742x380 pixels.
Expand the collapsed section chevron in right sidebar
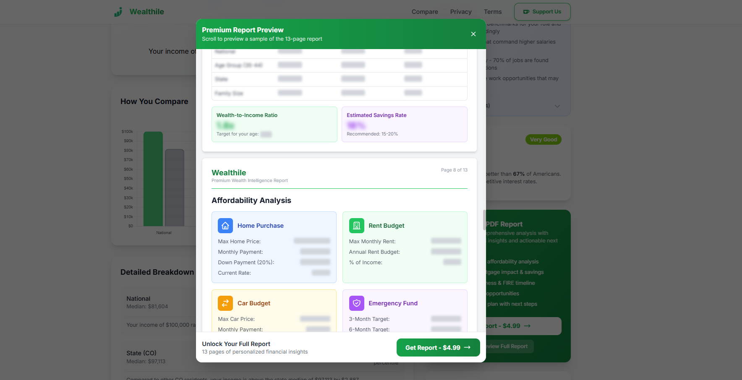[557, 106]
